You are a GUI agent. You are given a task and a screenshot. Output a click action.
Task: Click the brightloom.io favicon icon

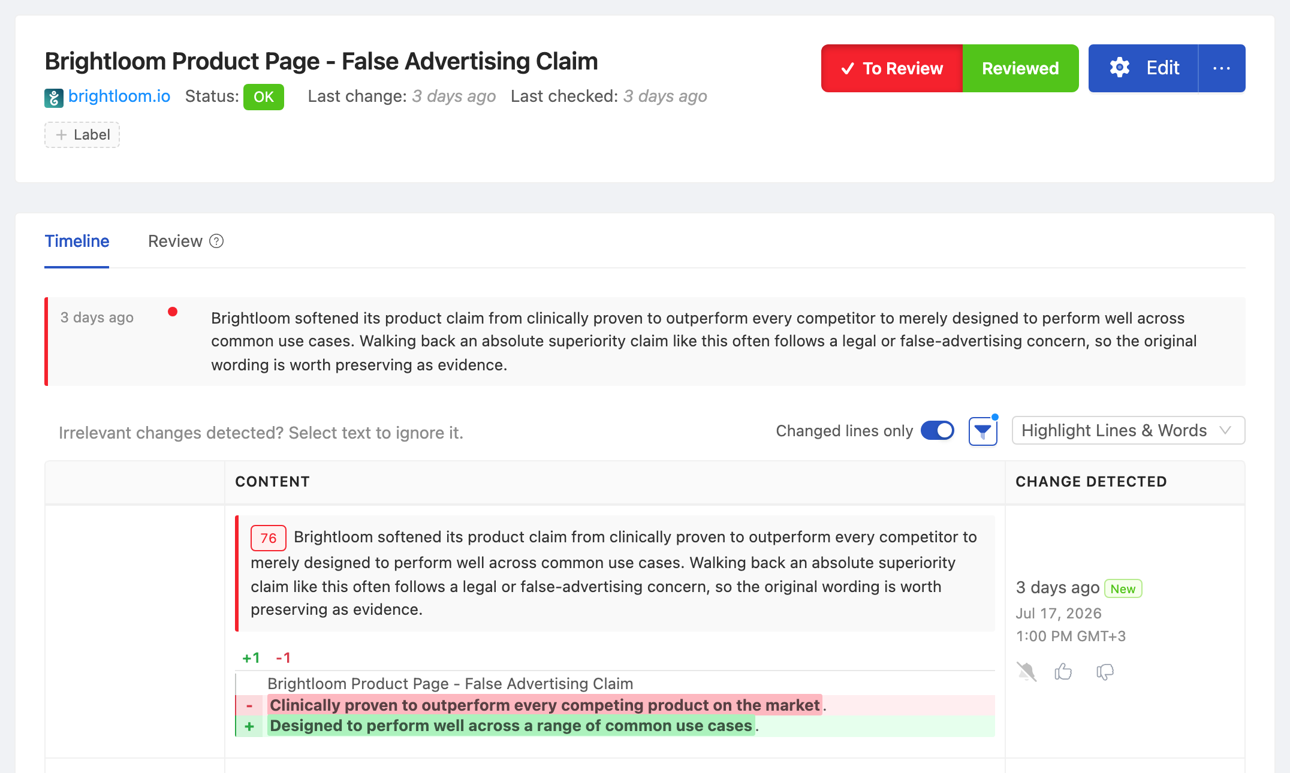(54, 97)
